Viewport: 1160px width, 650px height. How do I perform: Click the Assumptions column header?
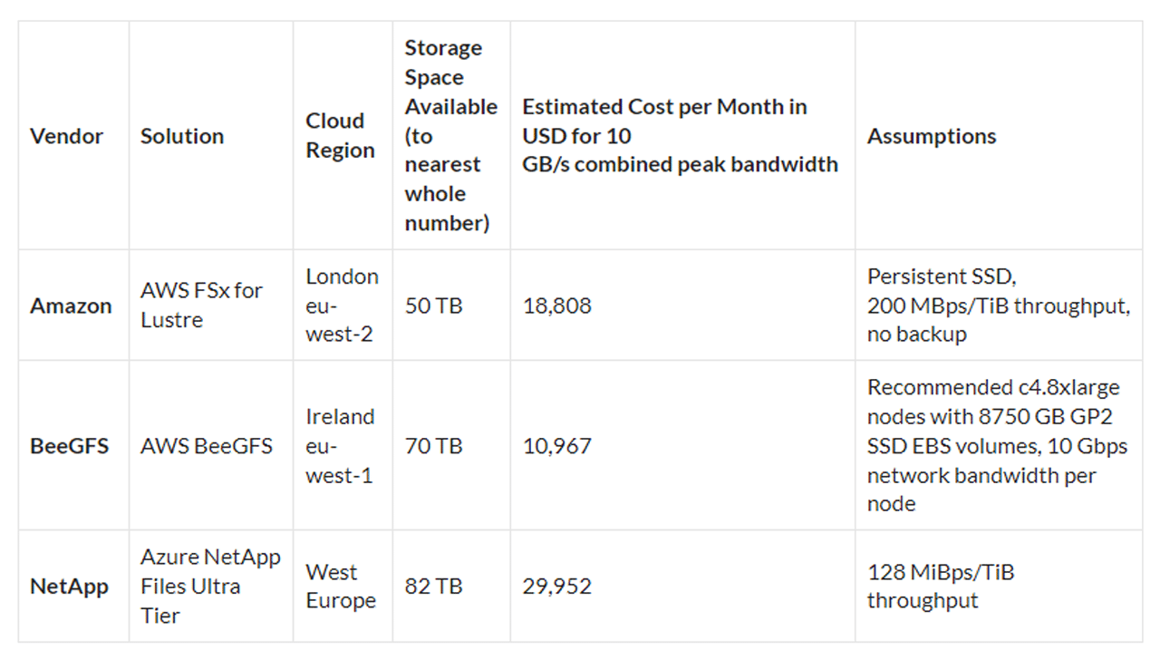point(932,136)
